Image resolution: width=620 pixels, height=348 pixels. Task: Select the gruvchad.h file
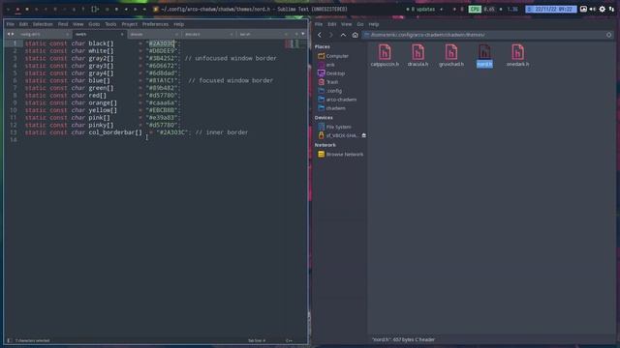point(451,56)
